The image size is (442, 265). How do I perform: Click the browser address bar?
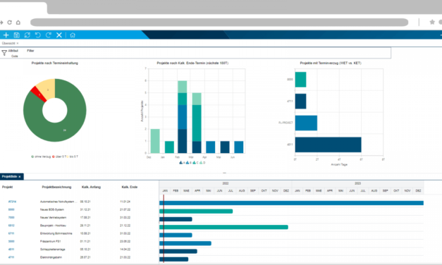[x=219, y=23]
